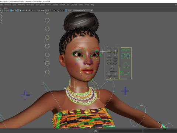This screenshot has width=177, height=133.
Task: Switch viewport to Wireframe shading
Action: tap(8, 10)
